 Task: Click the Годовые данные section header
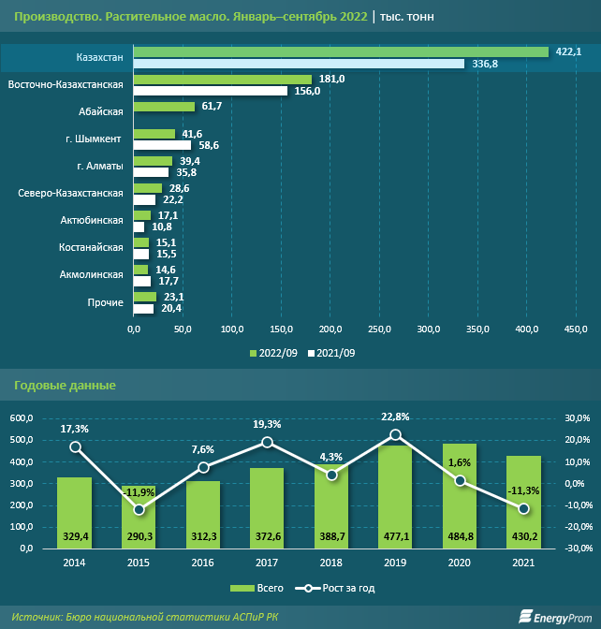[65, 385]
